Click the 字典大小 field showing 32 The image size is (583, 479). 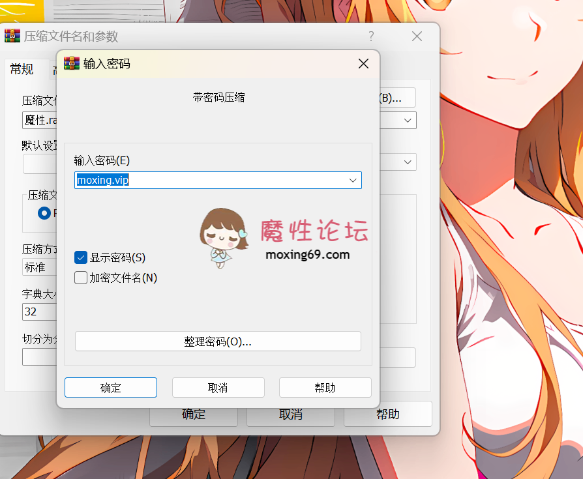point(39,312)
